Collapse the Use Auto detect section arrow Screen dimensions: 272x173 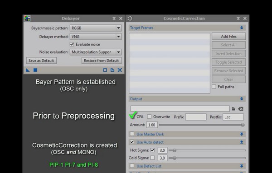(242, 142)
